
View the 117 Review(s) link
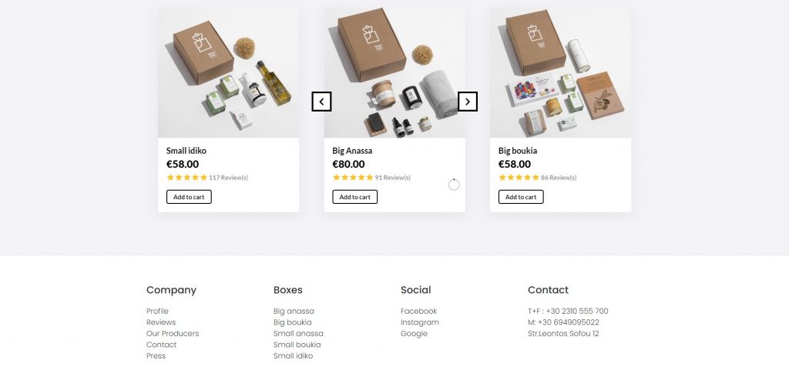228,178
